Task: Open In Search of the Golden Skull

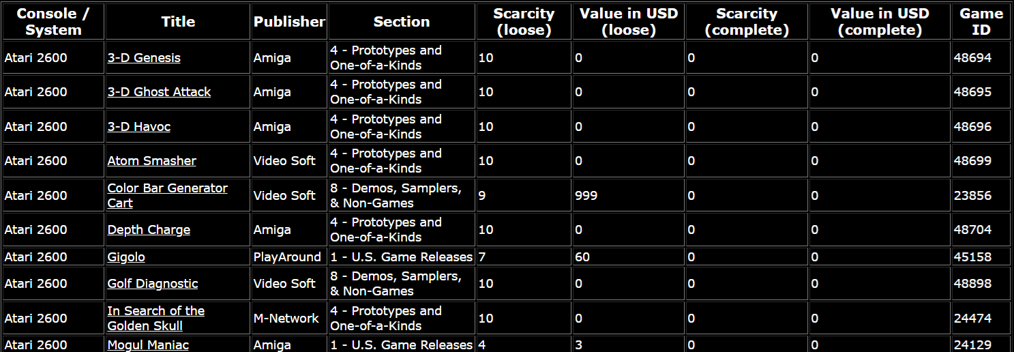Action: 155,311
